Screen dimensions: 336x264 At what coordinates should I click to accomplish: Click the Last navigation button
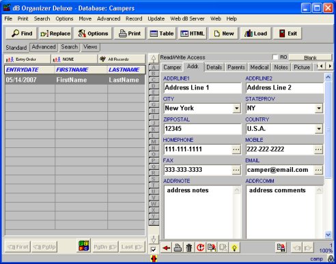pos(132,247)
